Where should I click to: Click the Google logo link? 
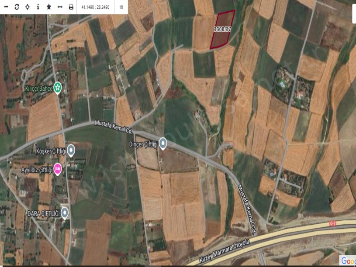(x=348, y=260)
